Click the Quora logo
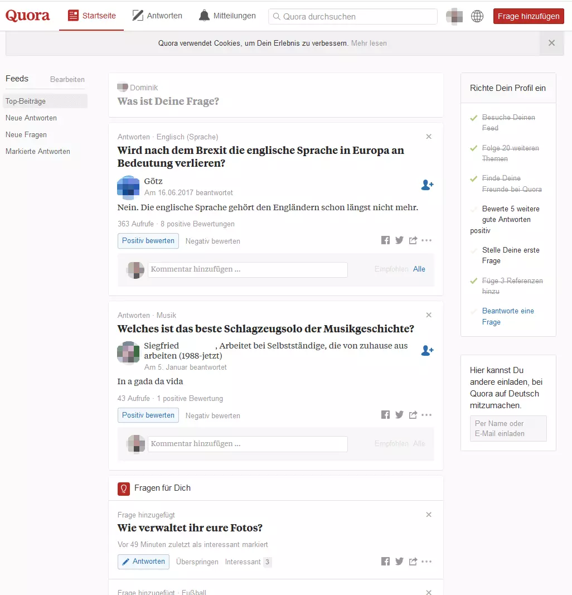 (x=28, y=16)
